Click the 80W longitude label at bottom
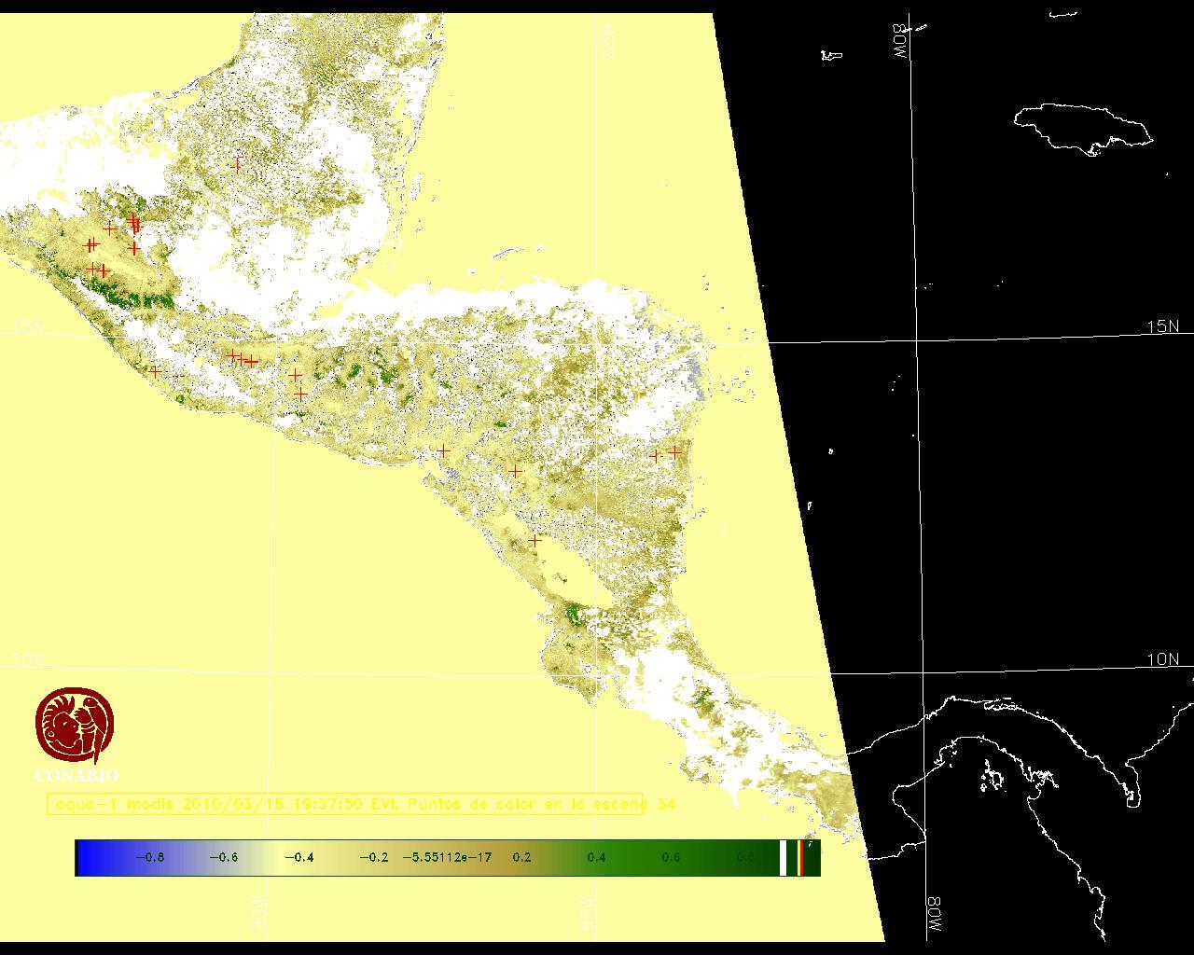1194x955 pixels. [934, 917]
